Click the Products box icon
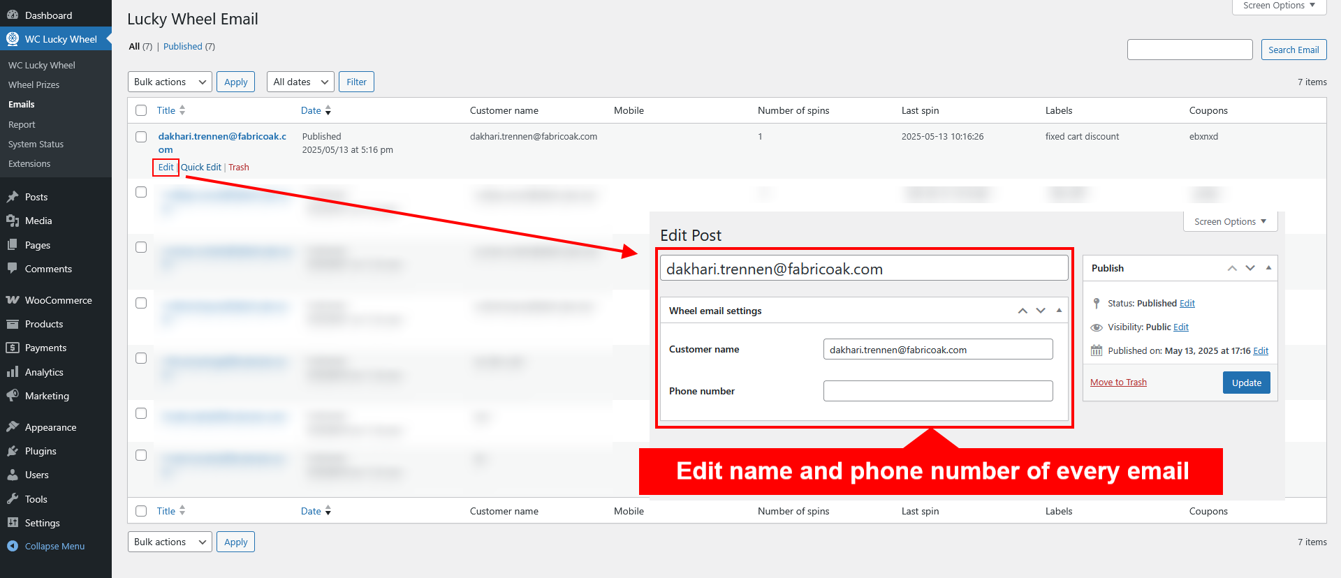The height and width of the screenshot is (578, 1341). [x=13, y=324]
